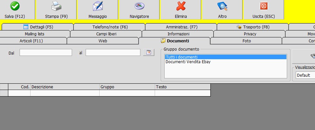Click the Gruppo column header
This screenshot has height=130, width=315.
127,87
